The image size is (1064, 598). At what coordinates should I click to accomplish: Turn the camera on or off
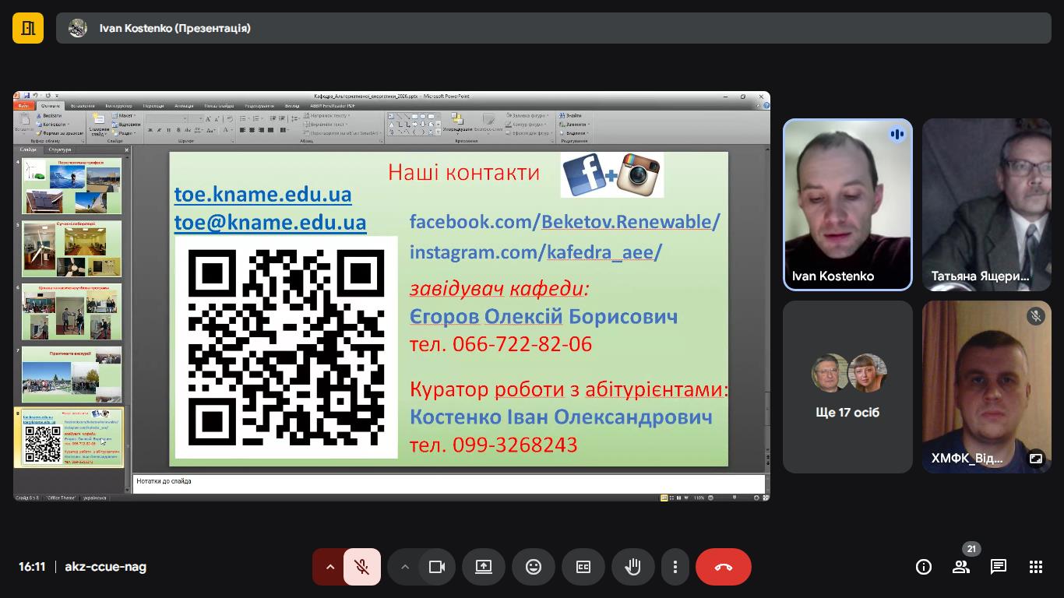(x=437, y=567)
